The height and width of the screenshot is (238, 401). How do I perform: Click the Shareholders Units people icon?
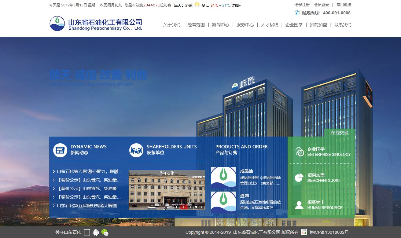pos(136,150)
